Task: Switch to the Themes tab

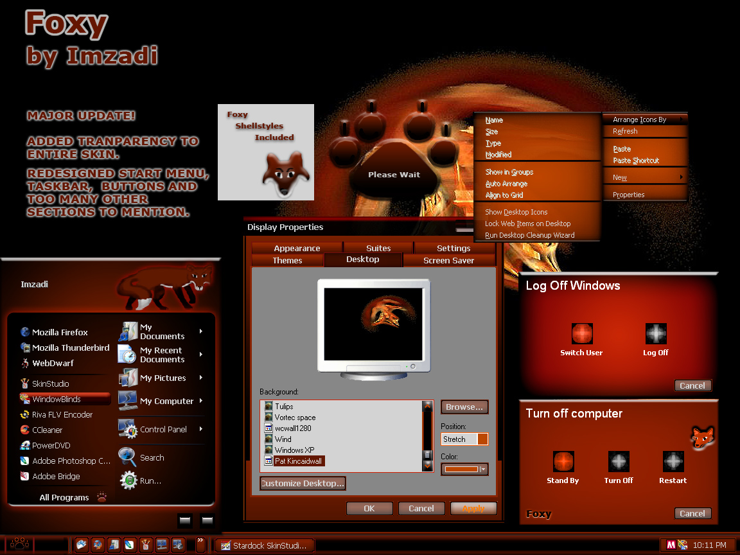Action: pos(287,261)
